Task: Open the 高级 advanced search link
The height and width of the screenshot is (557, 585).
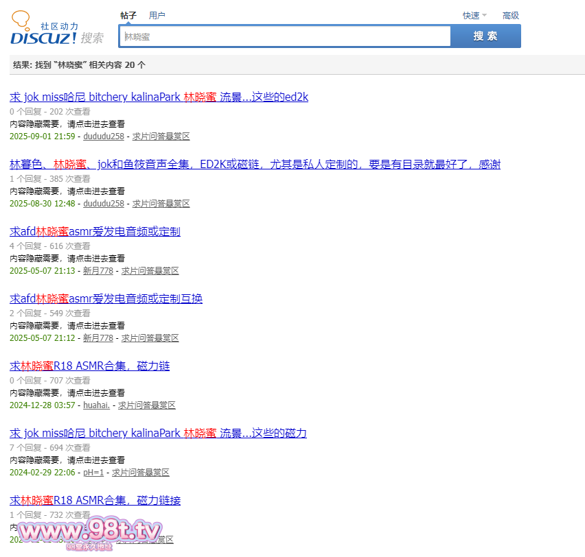Action: coord(510,15)
